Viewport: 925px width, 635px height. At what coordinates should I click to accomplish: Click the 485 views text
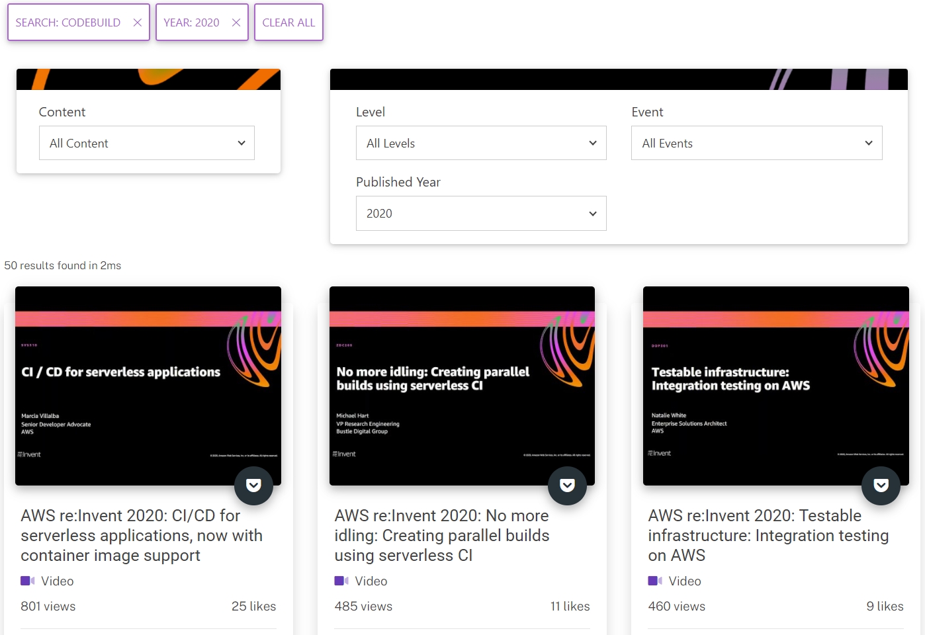(x=363, y=606)
